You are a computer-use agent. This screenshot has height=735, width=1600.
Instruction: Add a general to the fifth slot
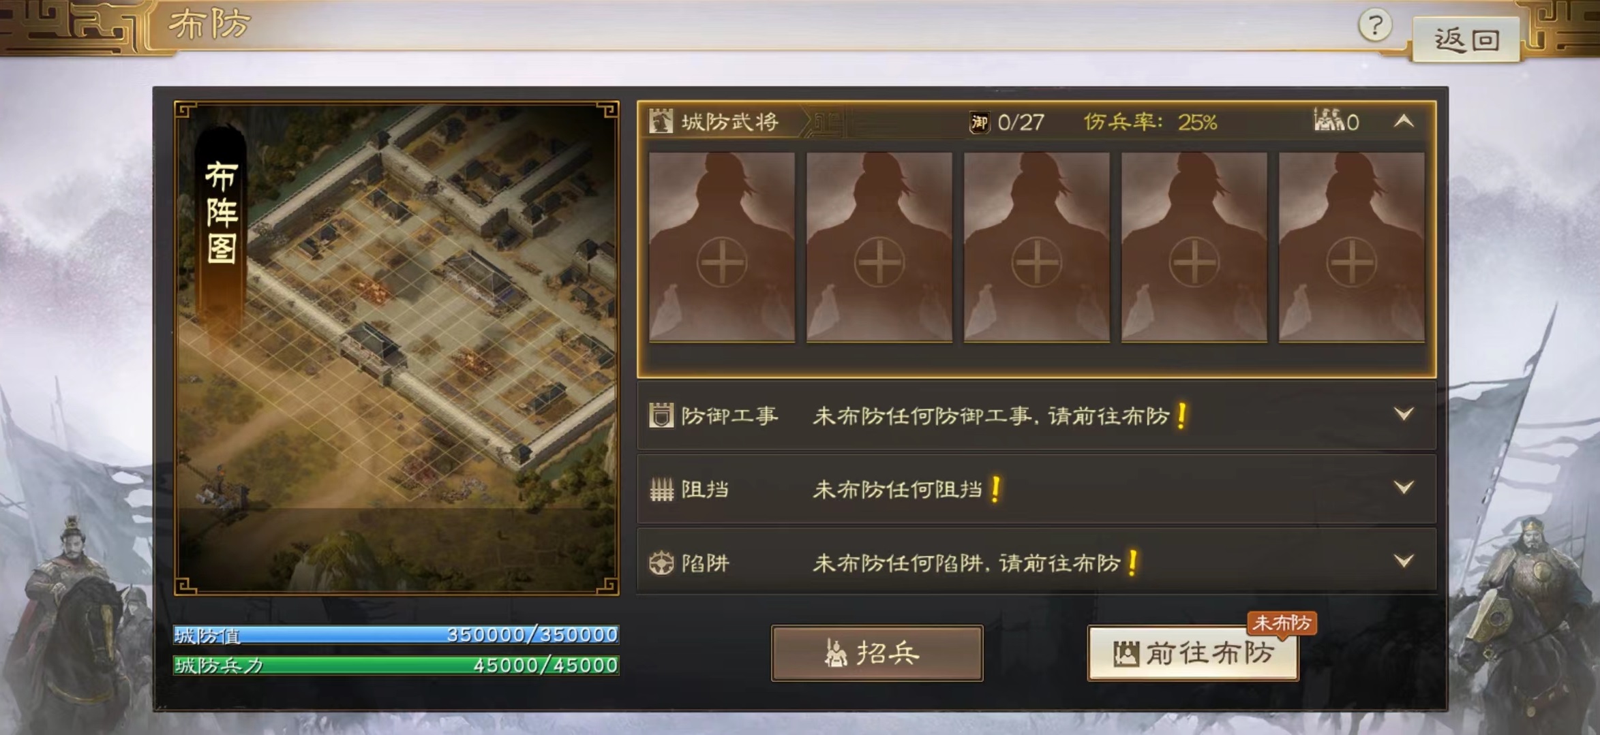coord(1352,247)
